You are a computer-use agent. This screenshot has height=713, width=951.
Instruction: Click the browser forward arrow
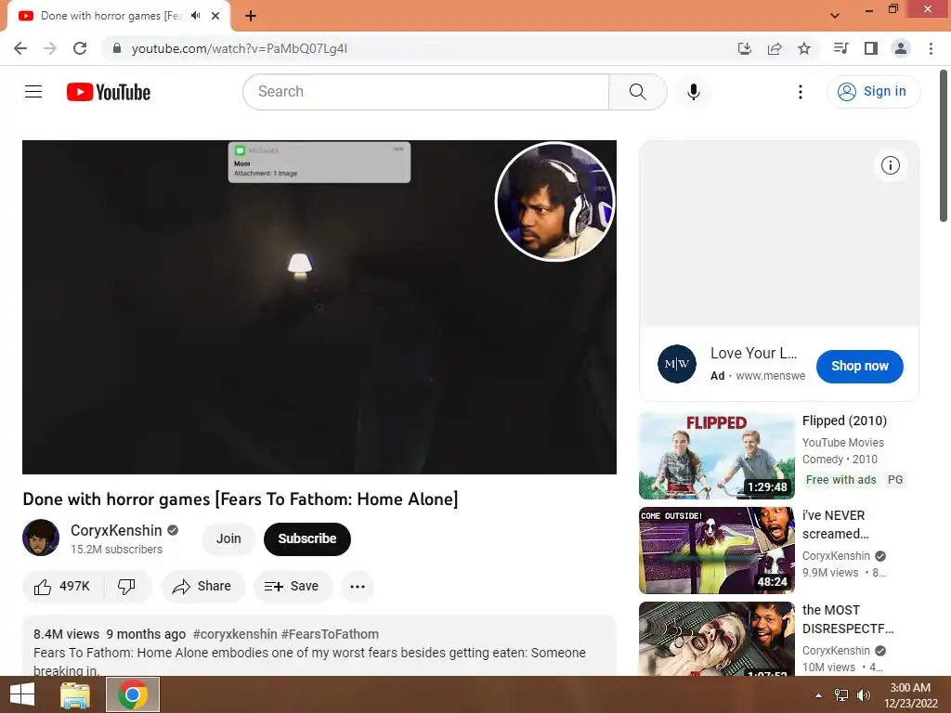tap(50, 48)
